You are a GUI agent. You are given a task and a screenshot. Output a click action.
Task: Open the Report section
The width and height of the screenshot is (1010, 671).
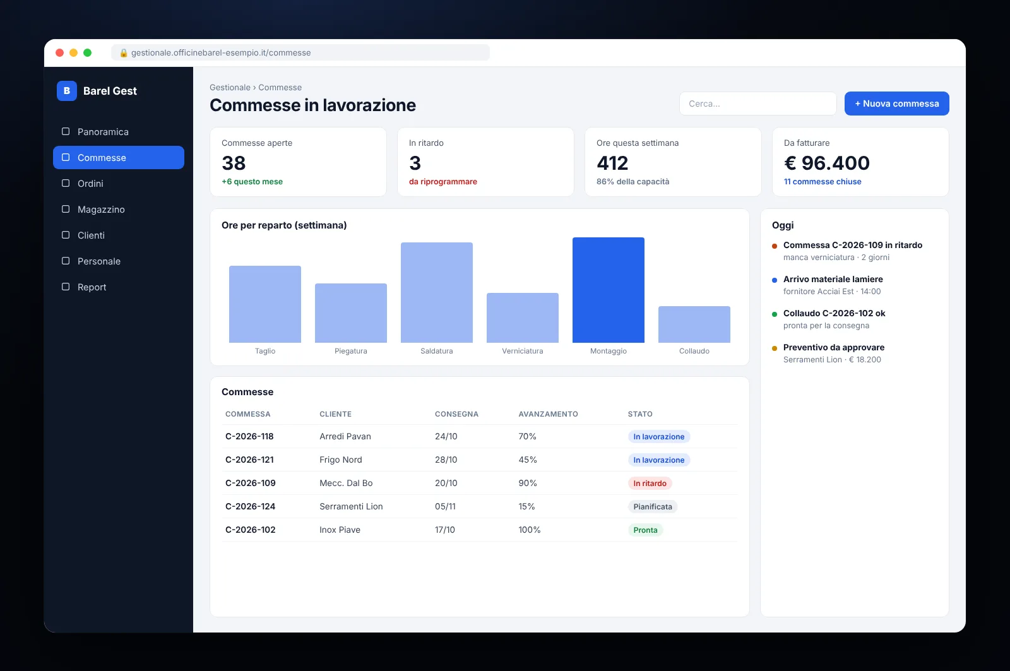119,287
